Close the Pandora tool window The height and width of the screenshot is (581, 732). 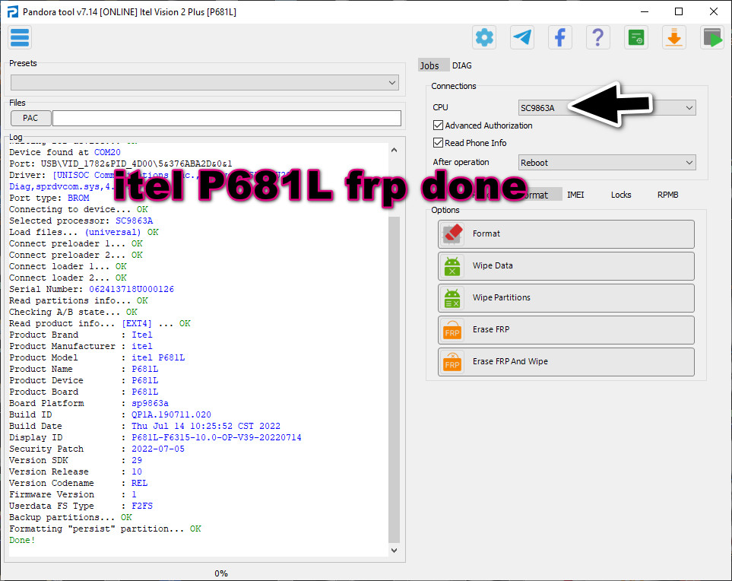(x=713, y=11)
